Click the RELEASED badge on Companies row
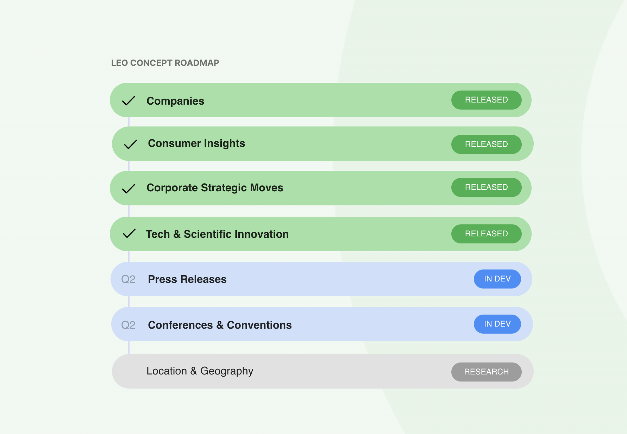 point(486,100)
